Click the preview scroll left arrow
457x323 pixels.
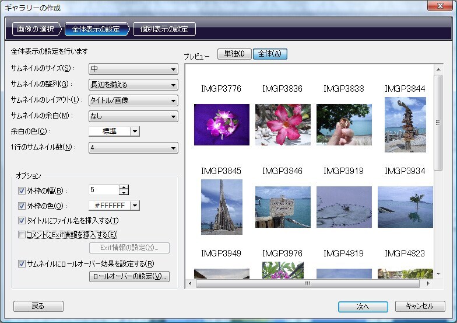(190, 283)
